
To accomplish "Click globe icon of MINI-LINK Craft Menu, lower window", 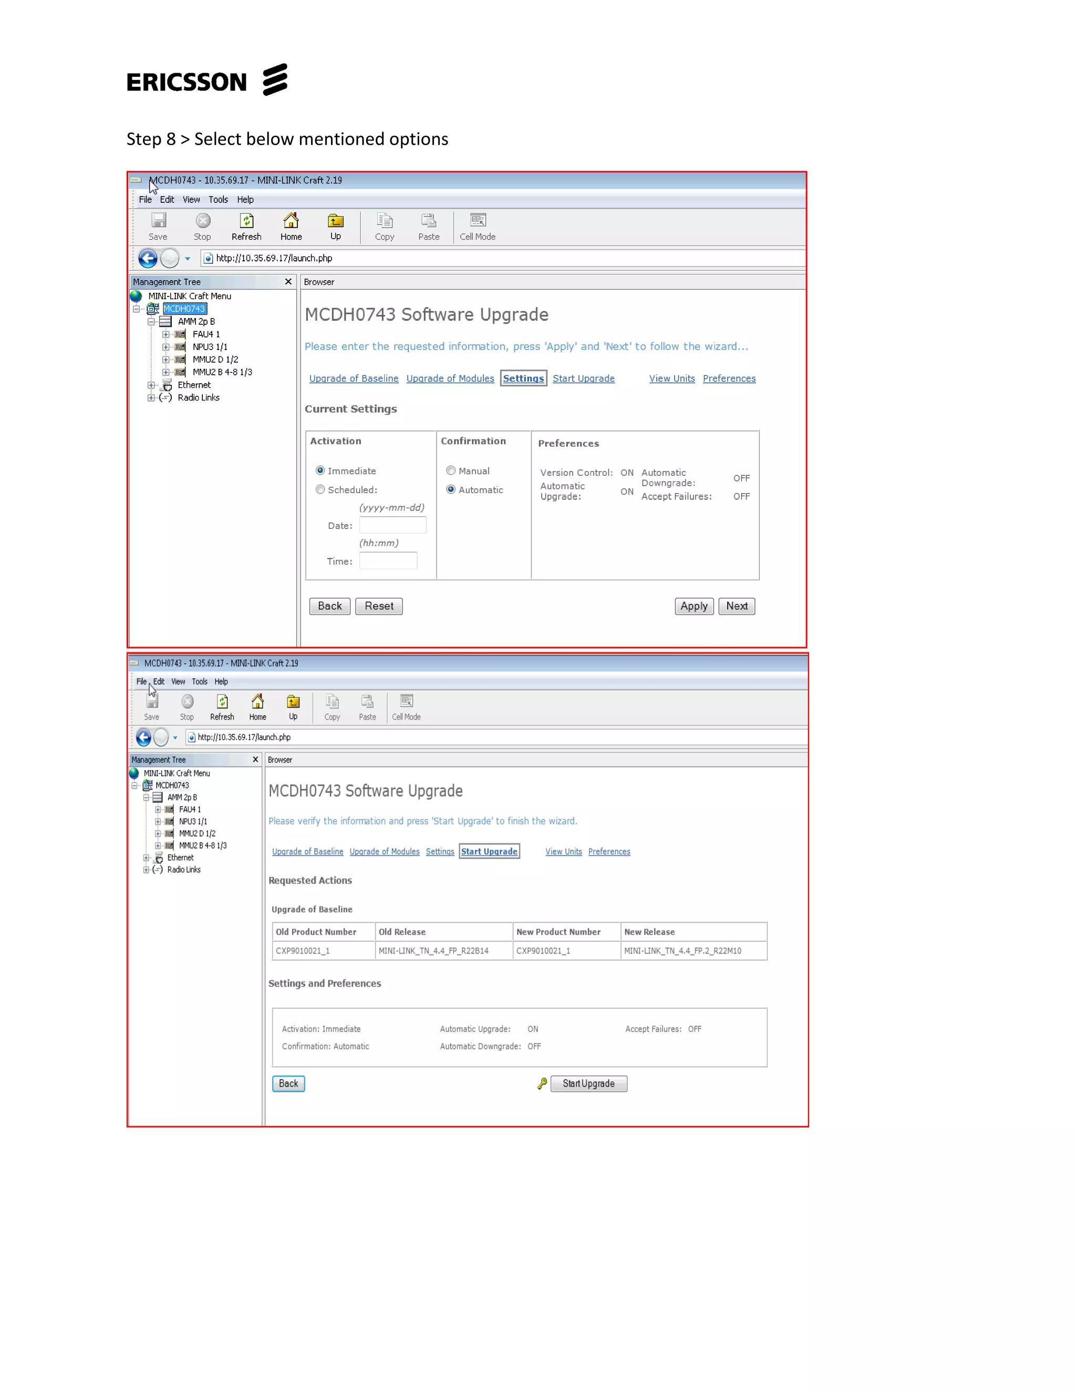I will click(x=134, y=773).
